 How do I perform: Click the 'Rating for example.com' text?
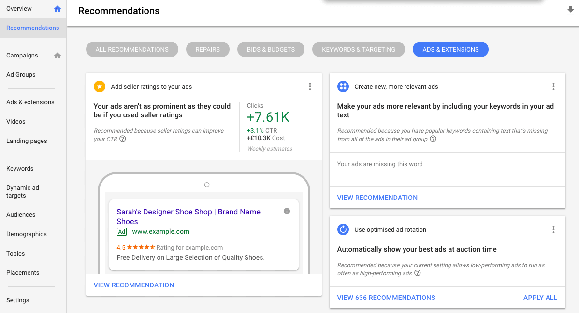(x=189, y=248)
